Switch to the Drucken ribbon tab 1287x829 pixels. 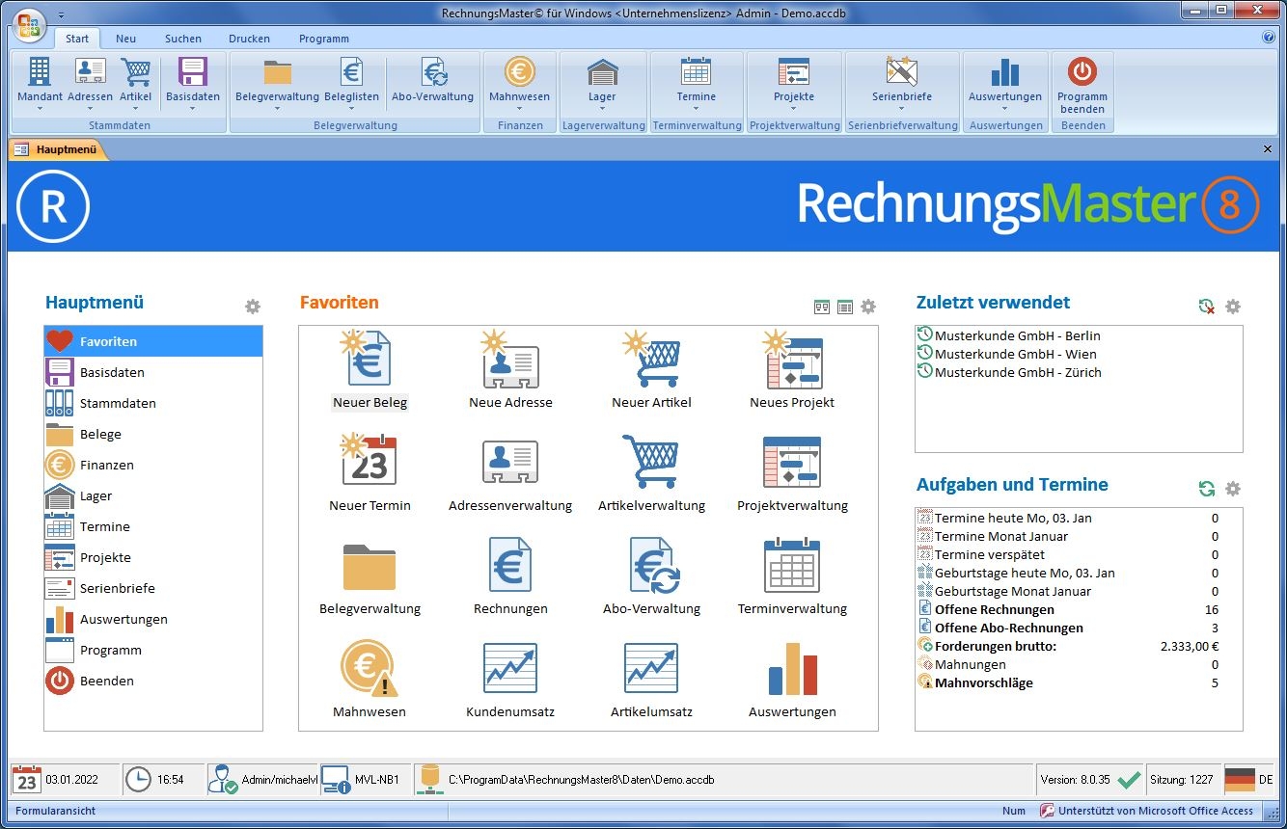pos(249,39)
